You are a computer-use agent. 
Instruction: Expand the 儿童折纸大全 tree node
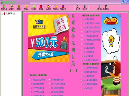(2, 14)
